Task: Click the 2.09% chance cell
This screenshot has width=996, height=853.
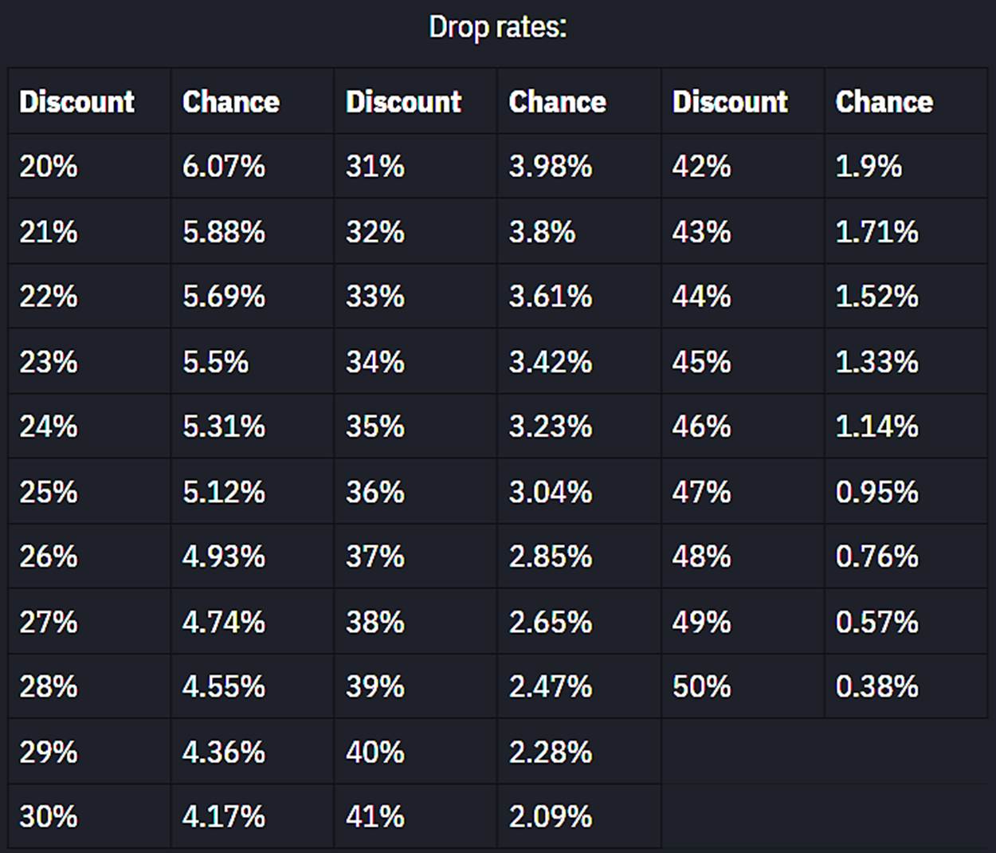Action: (551, 816)
